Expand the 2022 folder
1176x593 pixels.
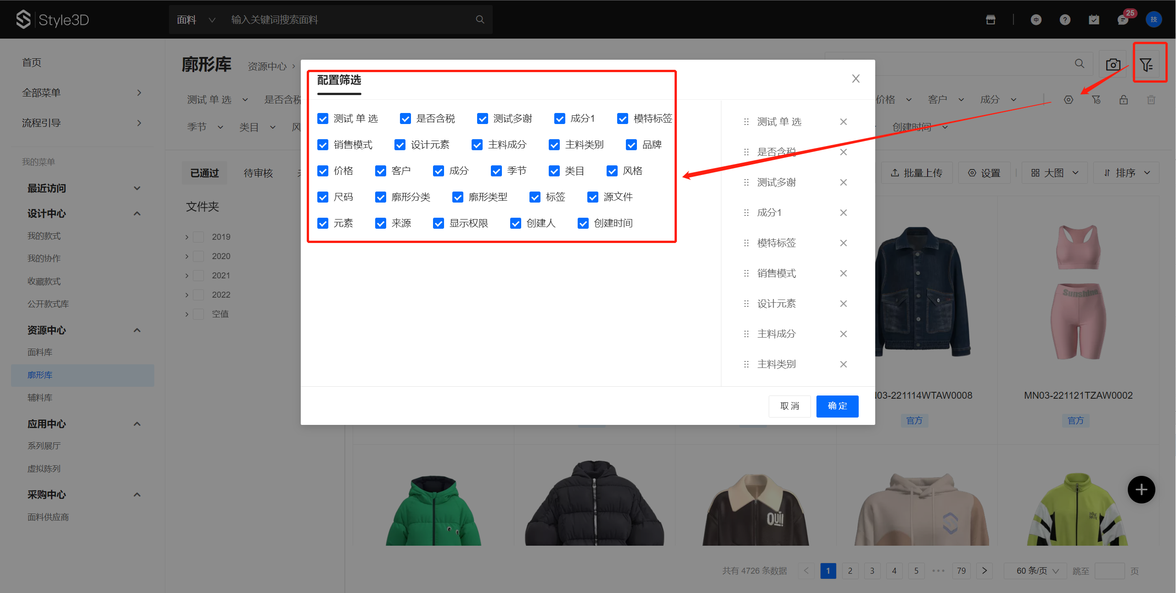click(x=187, y=295)
